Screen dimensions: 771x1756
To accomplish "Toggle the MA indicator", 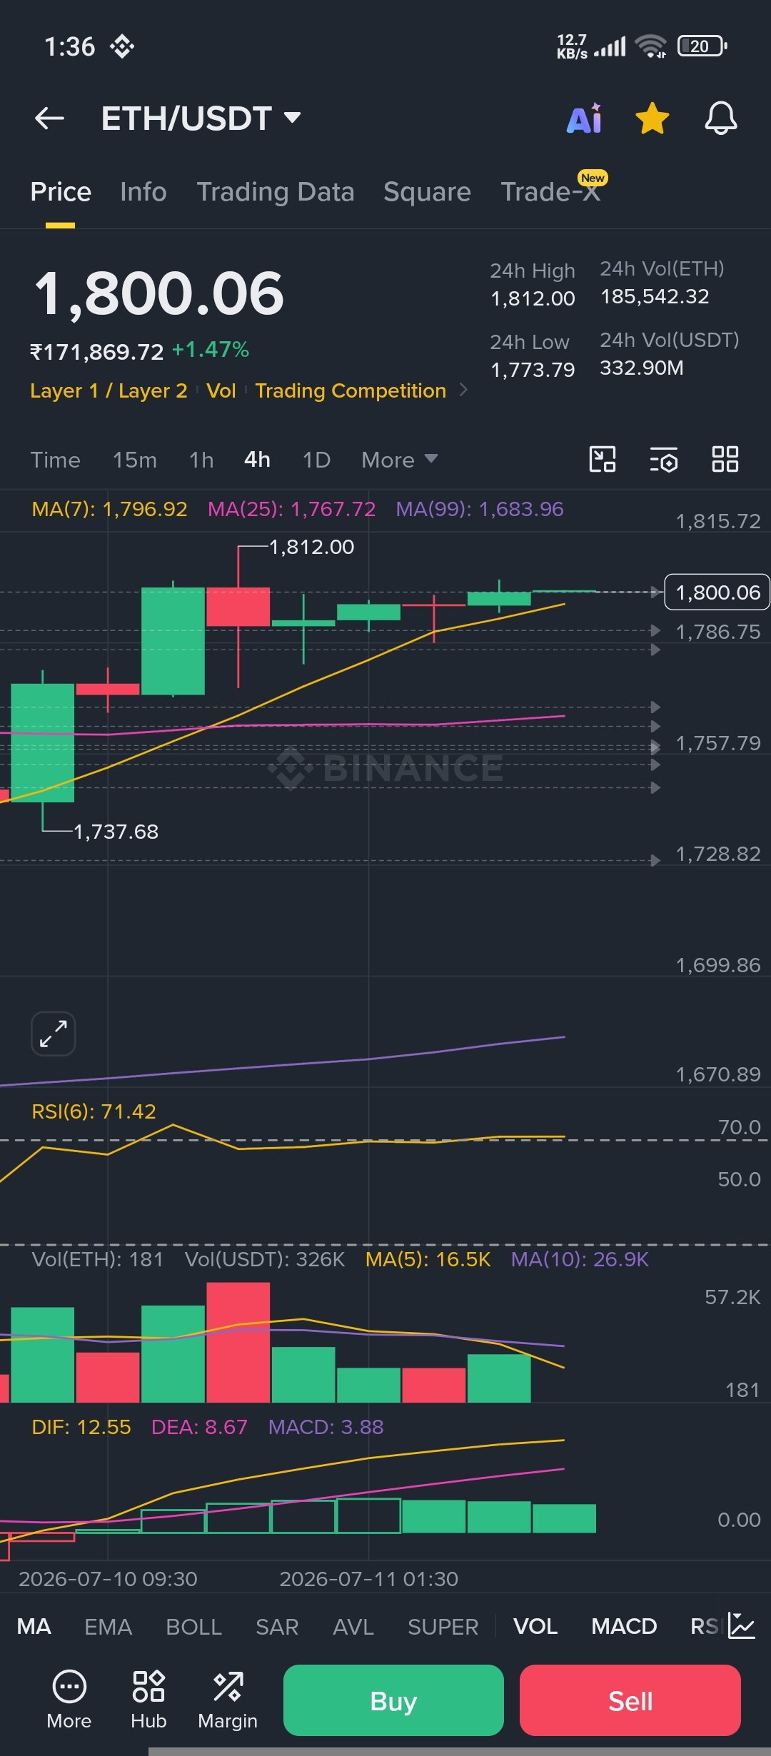I will (34, 1626).
